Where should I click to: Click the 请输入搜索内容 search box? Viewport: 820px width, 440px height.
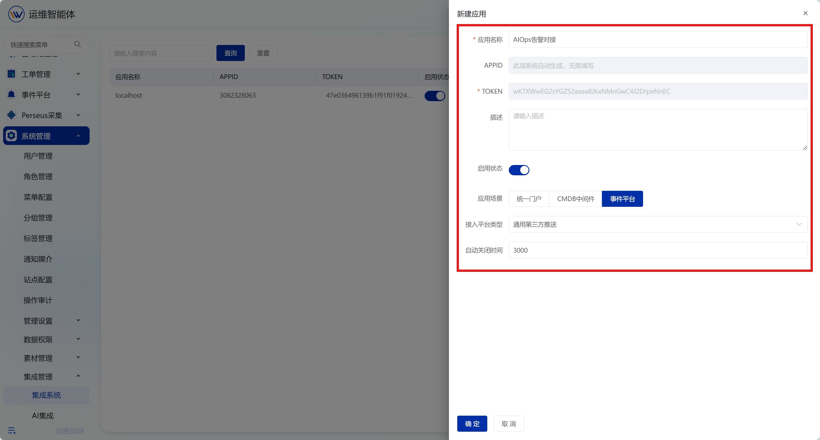tap(161, 53)
